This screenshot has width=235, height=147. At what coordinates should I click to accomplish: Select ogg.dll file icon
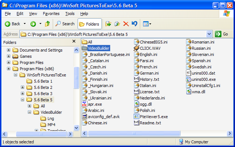[x=137, y=104]
